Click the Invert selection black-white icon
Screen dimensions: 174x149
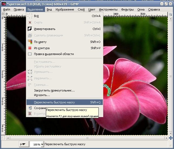(x=30, y=29)
